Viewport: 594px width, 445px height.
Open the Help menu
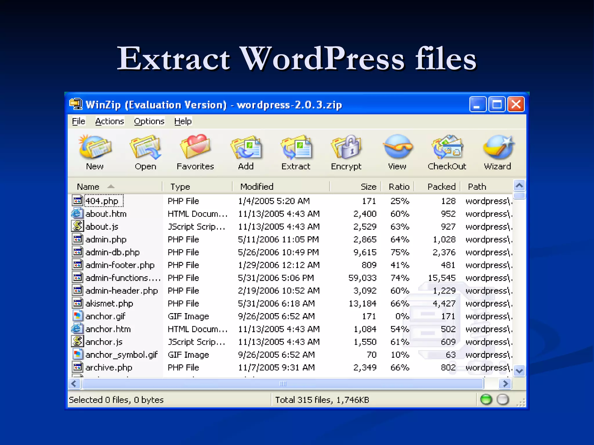(x=183, y=121)
